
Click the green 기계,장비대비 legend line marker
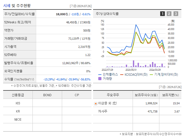pyautogui.click(x=151, y=75)
